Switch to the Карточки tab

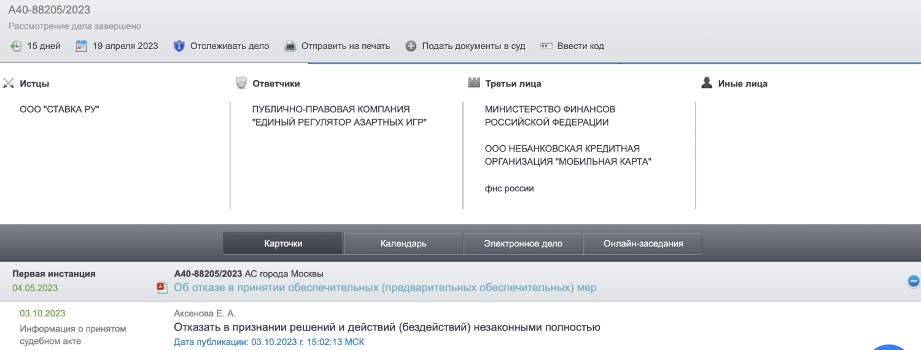[x=283, y=243]
